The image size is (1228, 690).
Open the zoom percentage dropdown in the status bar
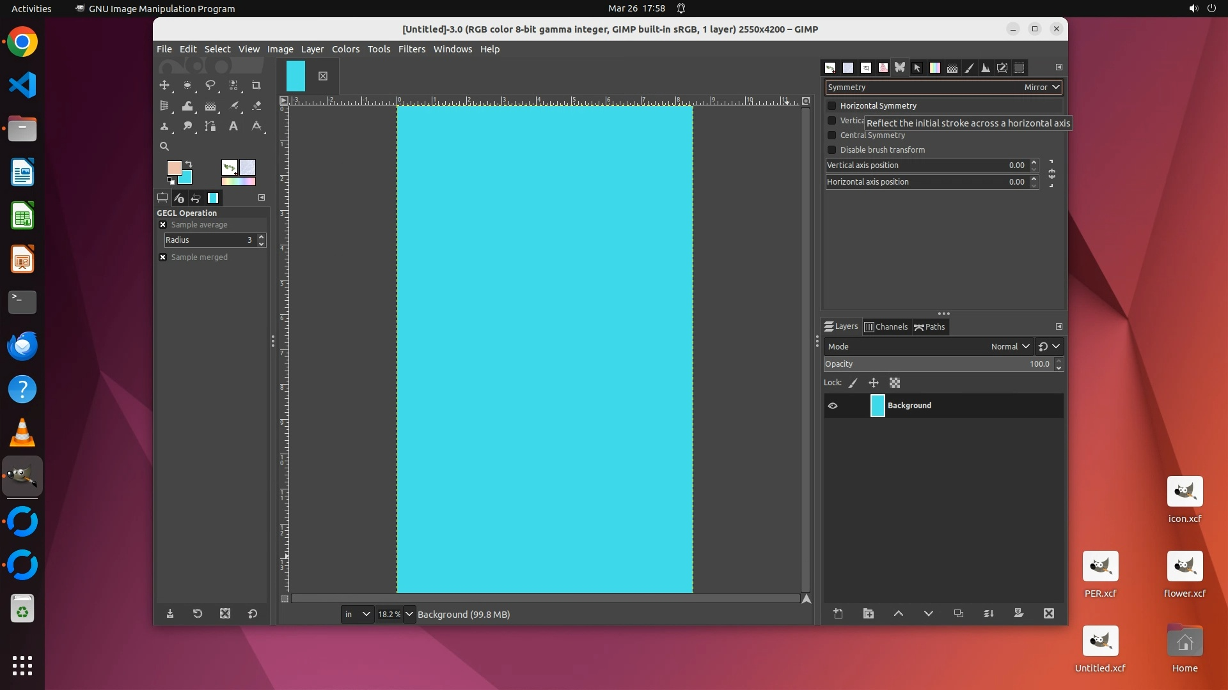tap(409, 615)
